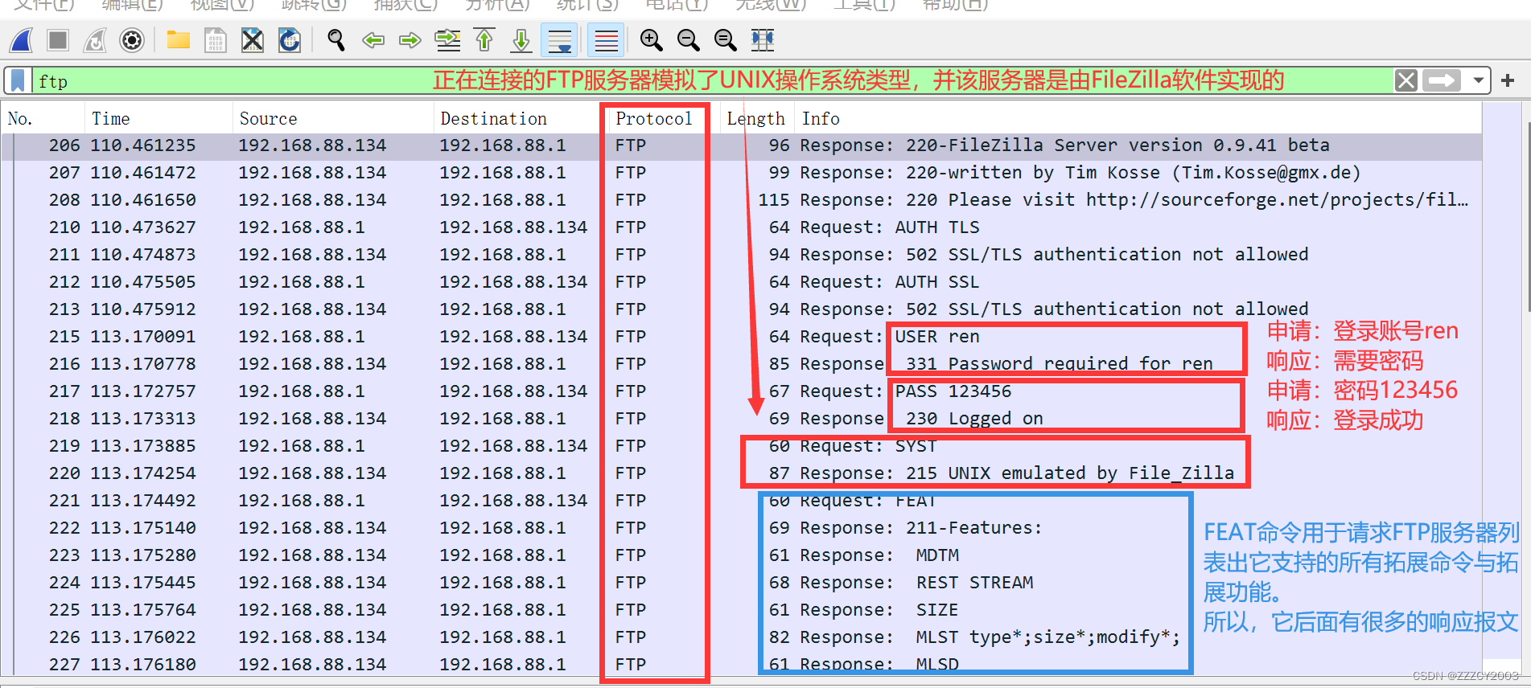
Task: Toggle packet list colorization
Action: 606,40
